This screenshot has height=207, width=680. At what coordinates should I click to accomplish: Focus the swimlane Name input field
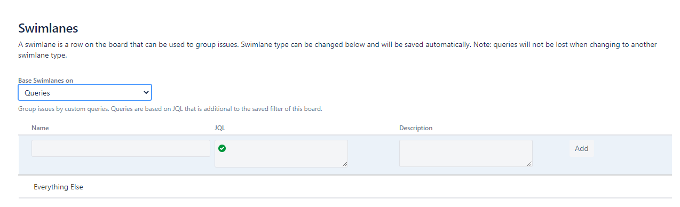click(121, 148)
